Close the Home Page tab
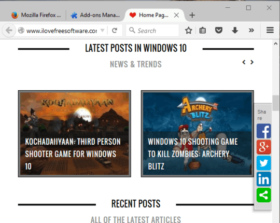Screen dimensions: 280x223 tap(176, 15)
